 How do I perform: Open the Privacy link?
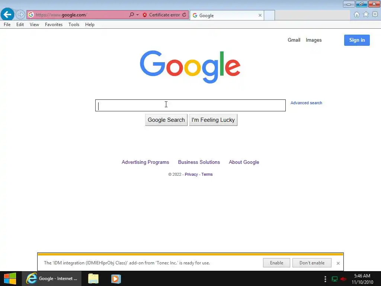(x=191, y=174)
